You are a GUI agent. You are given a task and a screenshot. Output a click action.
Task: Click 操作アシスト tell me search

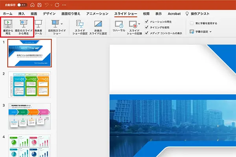205,13
